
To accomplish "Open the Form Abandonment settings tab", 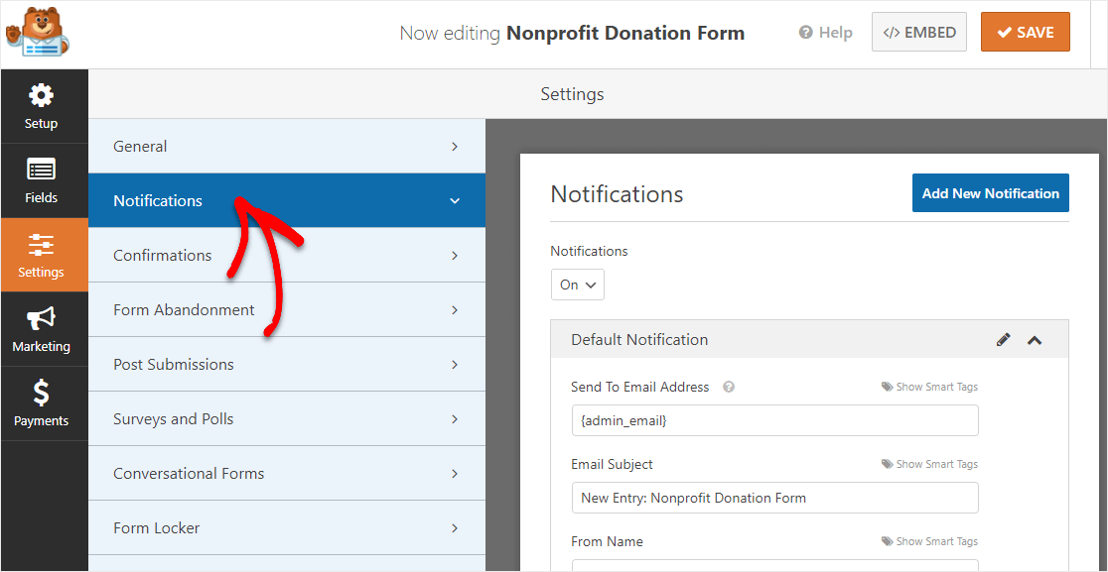I will coord(286,310).
